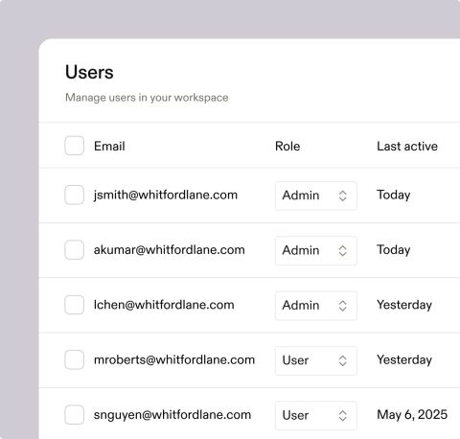Toggle the checkbox for snguyen@whitfordlane.com

74,415
